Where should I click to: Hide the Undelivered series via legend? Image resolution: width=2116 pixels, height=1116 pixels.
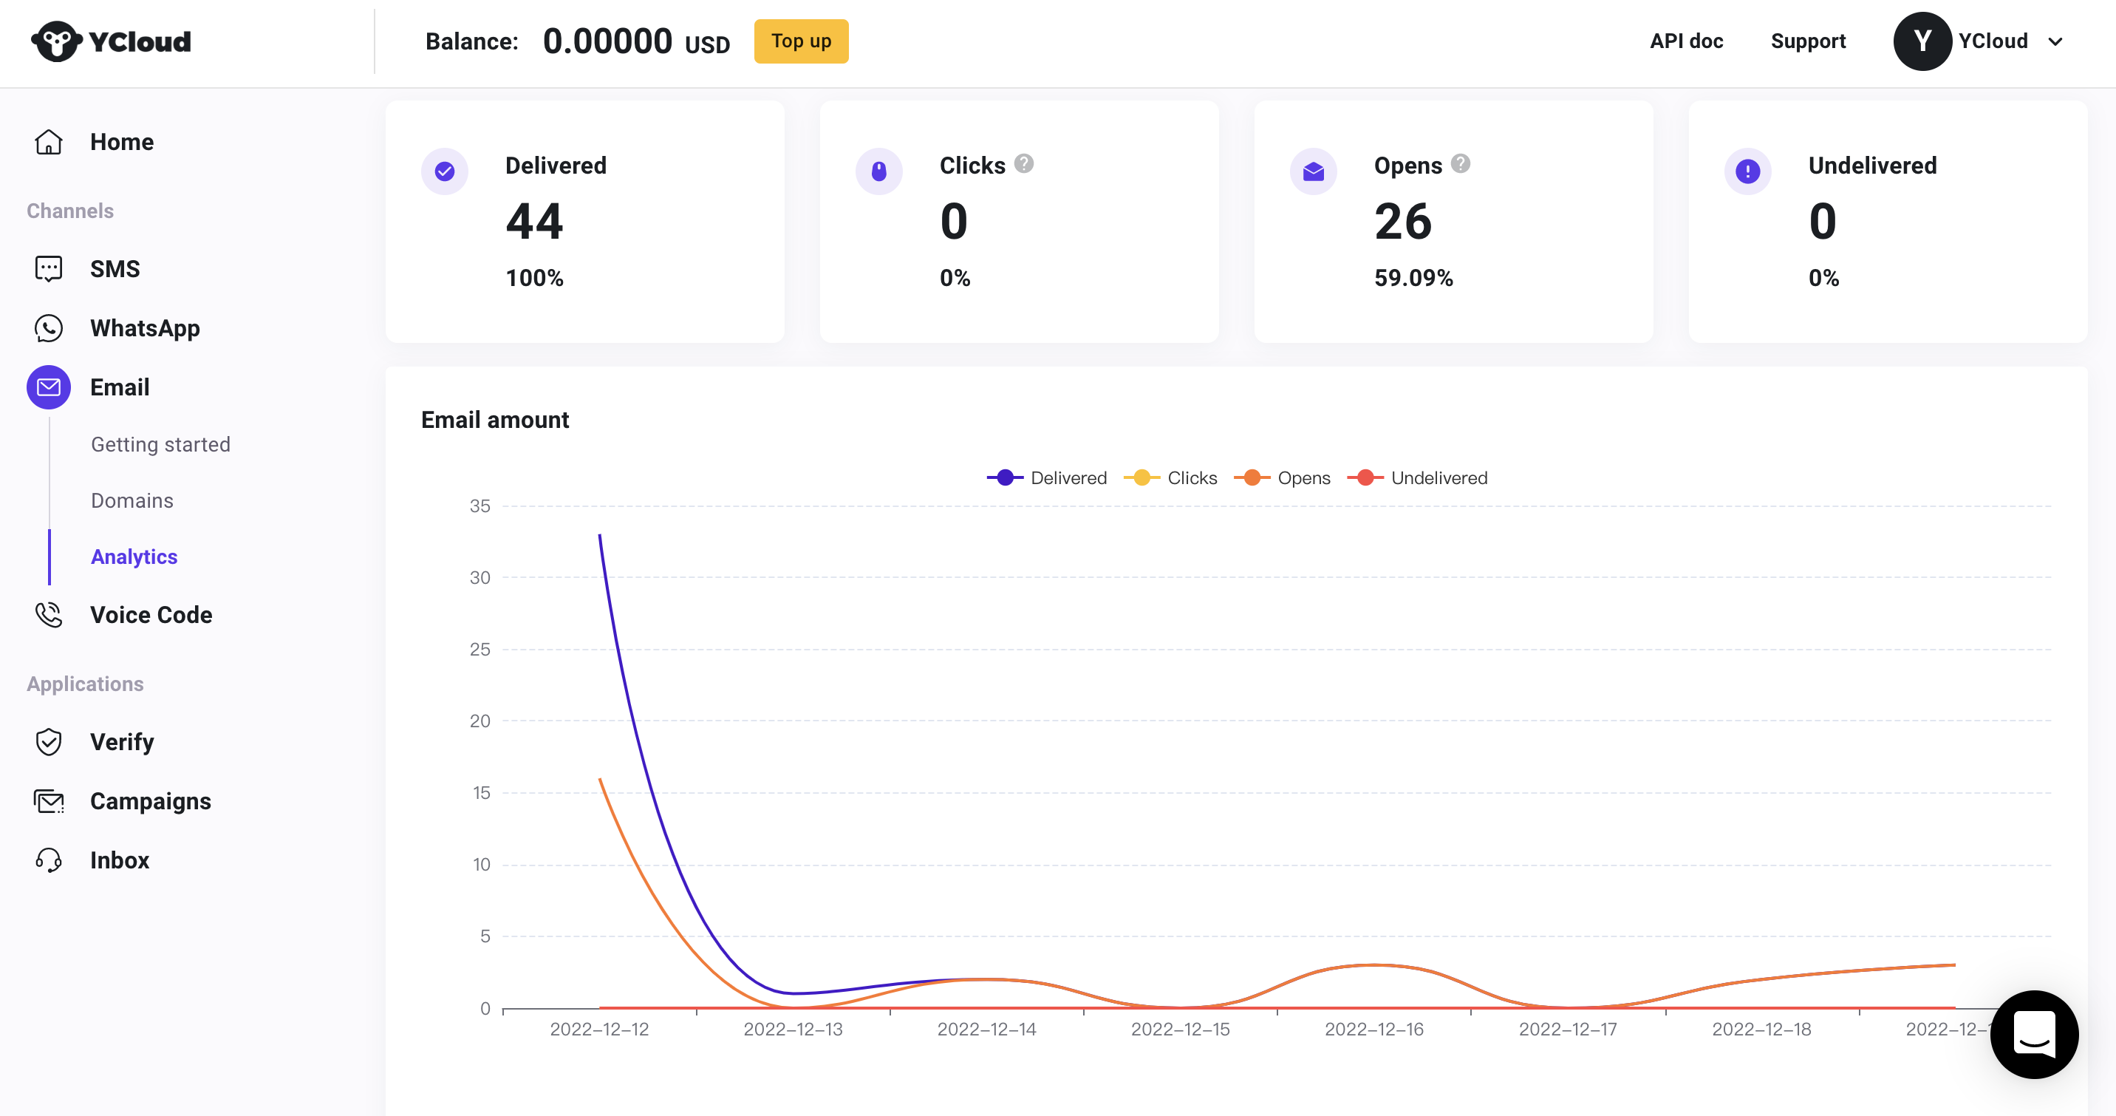(1418, 477)
